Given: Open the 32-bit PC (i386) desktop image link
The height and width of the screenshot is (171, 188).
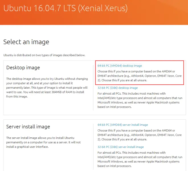Looking at the screenshot, I should pos(117,88).
